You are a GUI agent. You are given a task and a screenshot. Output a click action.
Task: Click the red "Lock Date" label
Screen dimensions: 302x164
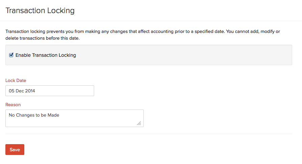(16, 81)
